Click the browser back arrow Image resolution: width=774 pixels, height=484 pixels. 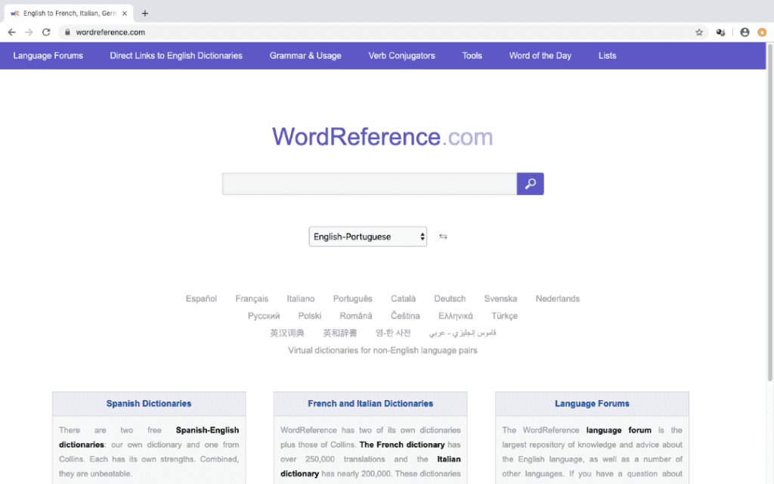pos(11,33)
